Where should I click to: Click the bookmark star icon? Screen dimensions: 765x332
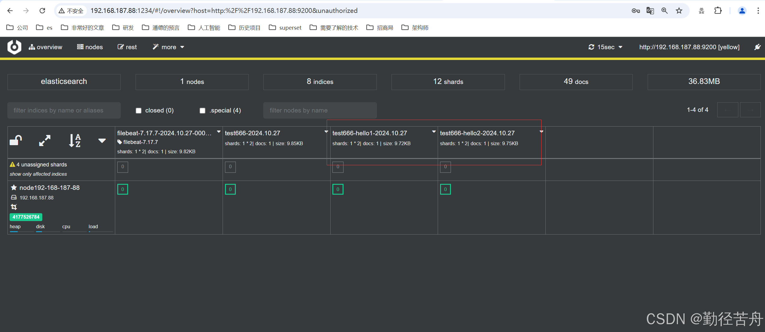click(679, 11)
